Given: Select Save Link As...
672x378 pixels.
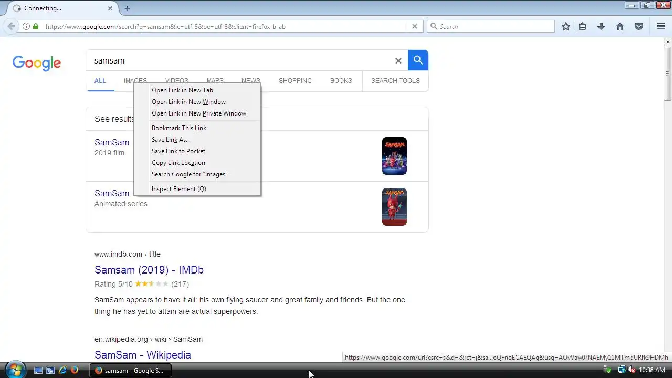Looking at the screenshot, I should [197, 140].
